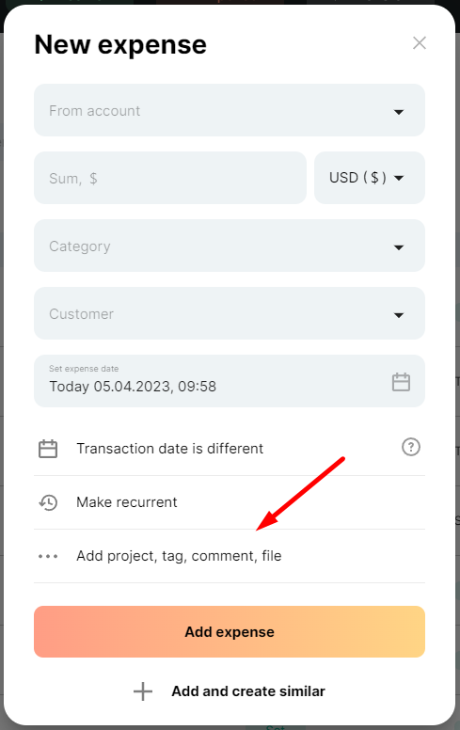Click the plus icon near Add and create similar
Screen dimensions: 460x730
[143, 691]
